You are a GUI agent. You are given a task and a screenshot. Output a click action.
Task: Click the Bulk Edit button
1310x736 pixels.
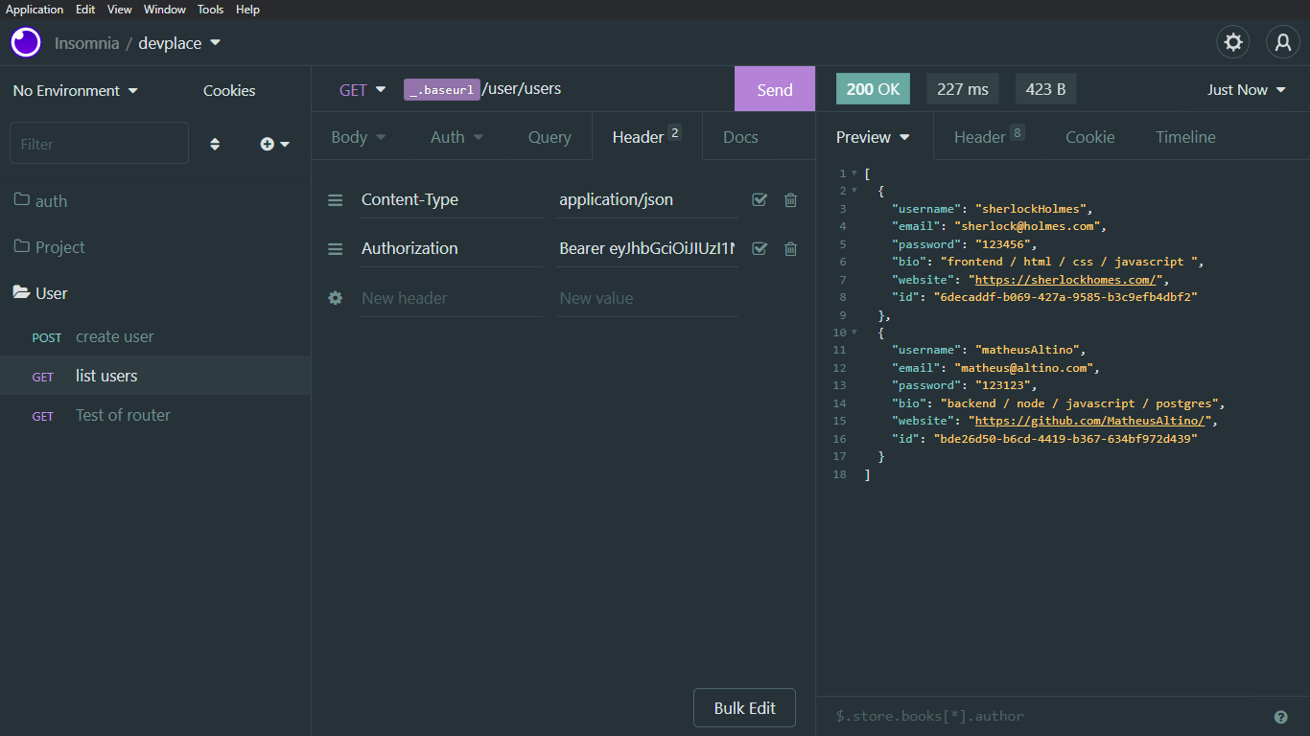pos(745,708)
